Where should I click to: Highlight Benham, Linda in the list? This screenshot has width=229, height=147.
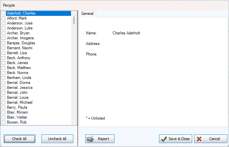tap(19, 78)
